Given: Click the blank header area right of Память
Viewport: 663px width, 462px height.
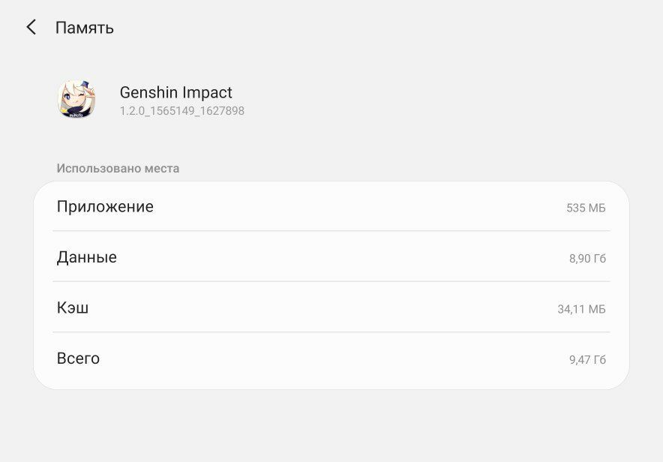Looking at the screenshot, I should pos(380,28).
